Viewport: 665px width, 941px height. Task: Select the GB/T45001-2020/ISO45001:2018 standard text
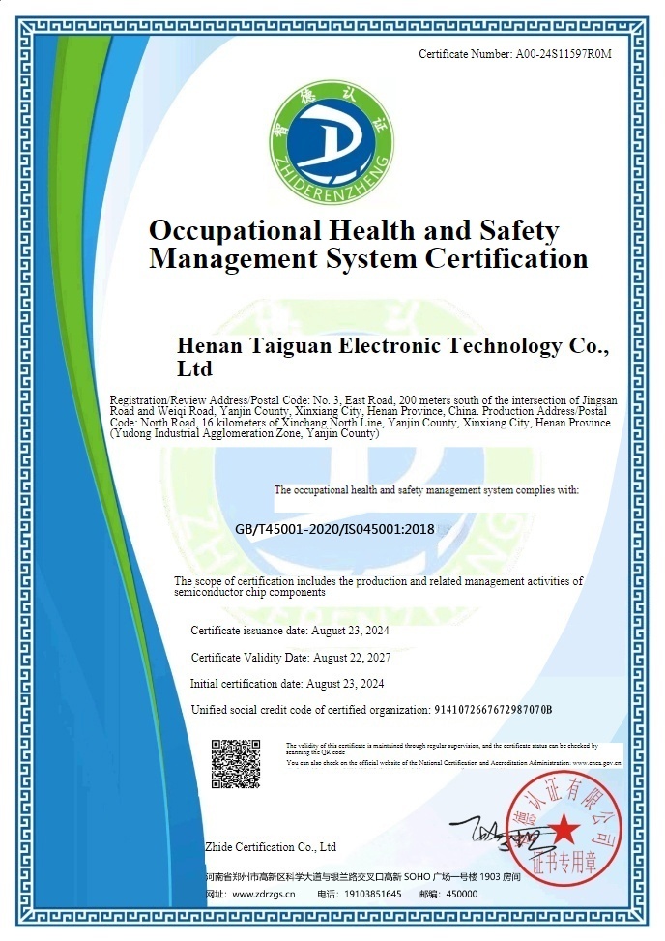click(x=334, y=529)
